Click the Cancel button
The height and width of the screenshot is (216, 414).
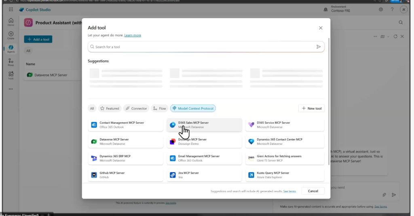(x=313, y=191)
